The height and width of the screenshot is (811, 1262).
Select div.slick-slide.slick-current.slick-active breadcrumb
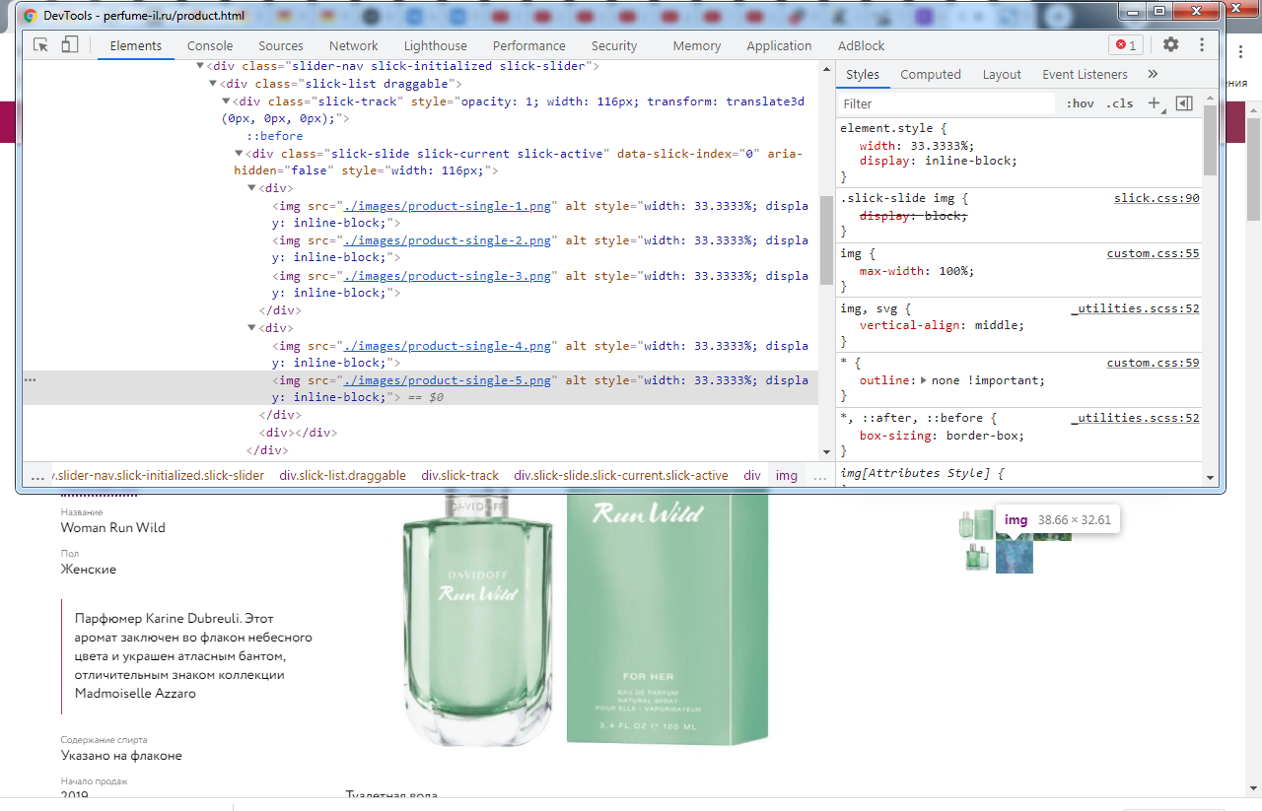(x=621, y=475)
